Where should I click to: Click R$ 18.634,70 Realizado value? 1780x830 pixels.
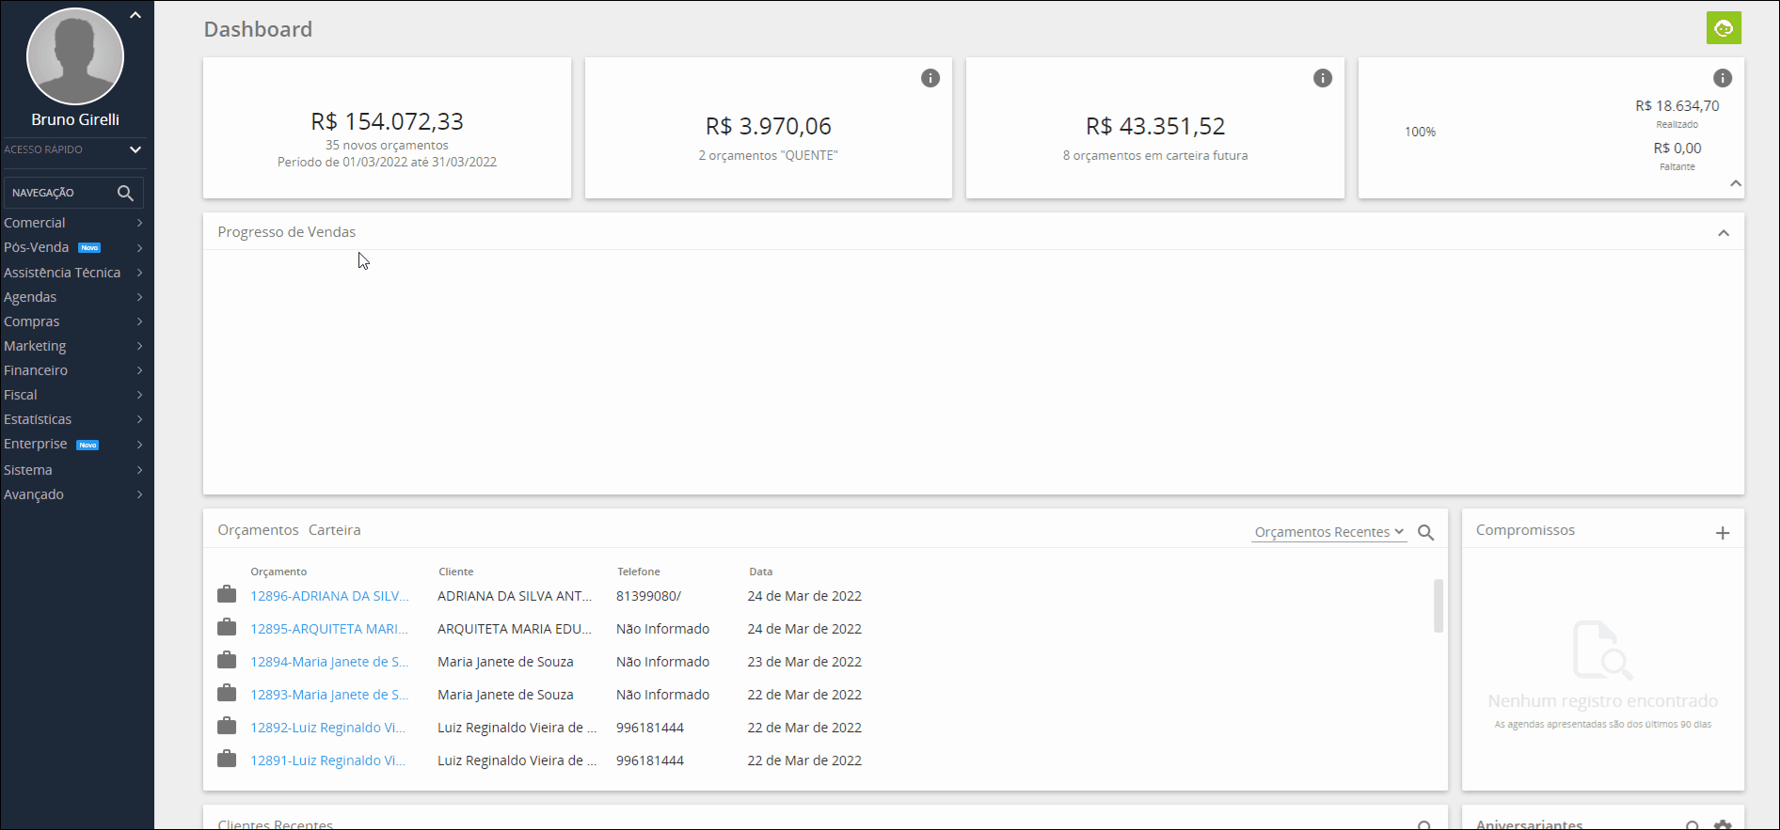1677,106
